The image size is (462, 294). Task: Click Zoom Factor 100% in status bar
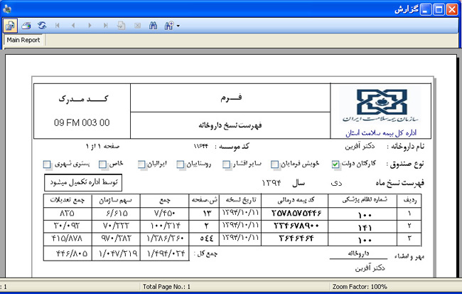pyautogui.click(x=360, y=287)
